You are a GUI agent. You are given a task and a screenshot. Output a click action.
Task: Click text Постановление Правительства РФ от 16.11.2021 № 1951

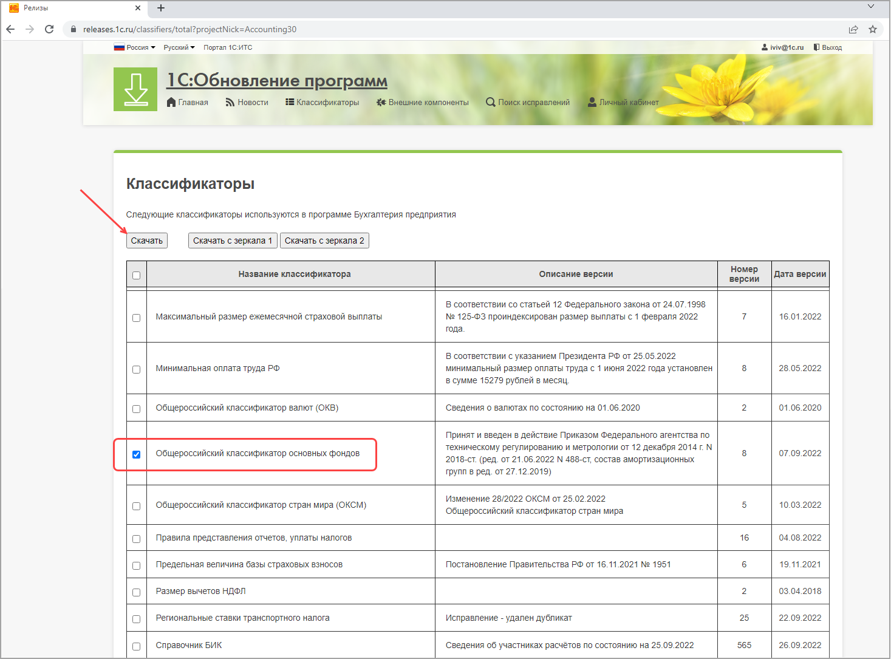pyautogui.click(x=558, y=564)
